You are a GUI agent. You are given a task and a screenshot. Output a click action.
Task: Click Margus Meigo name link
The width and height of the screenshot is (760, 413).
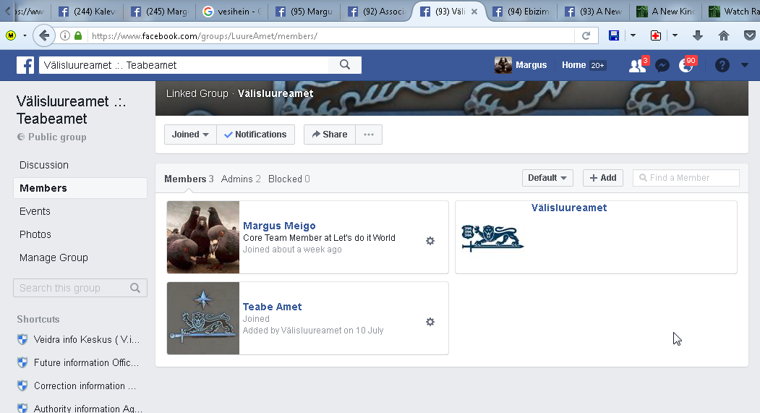279,226
